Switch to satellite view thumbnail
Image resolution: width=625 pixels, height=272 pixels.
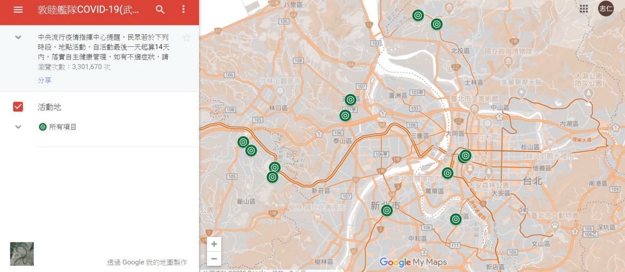point(22,254)
